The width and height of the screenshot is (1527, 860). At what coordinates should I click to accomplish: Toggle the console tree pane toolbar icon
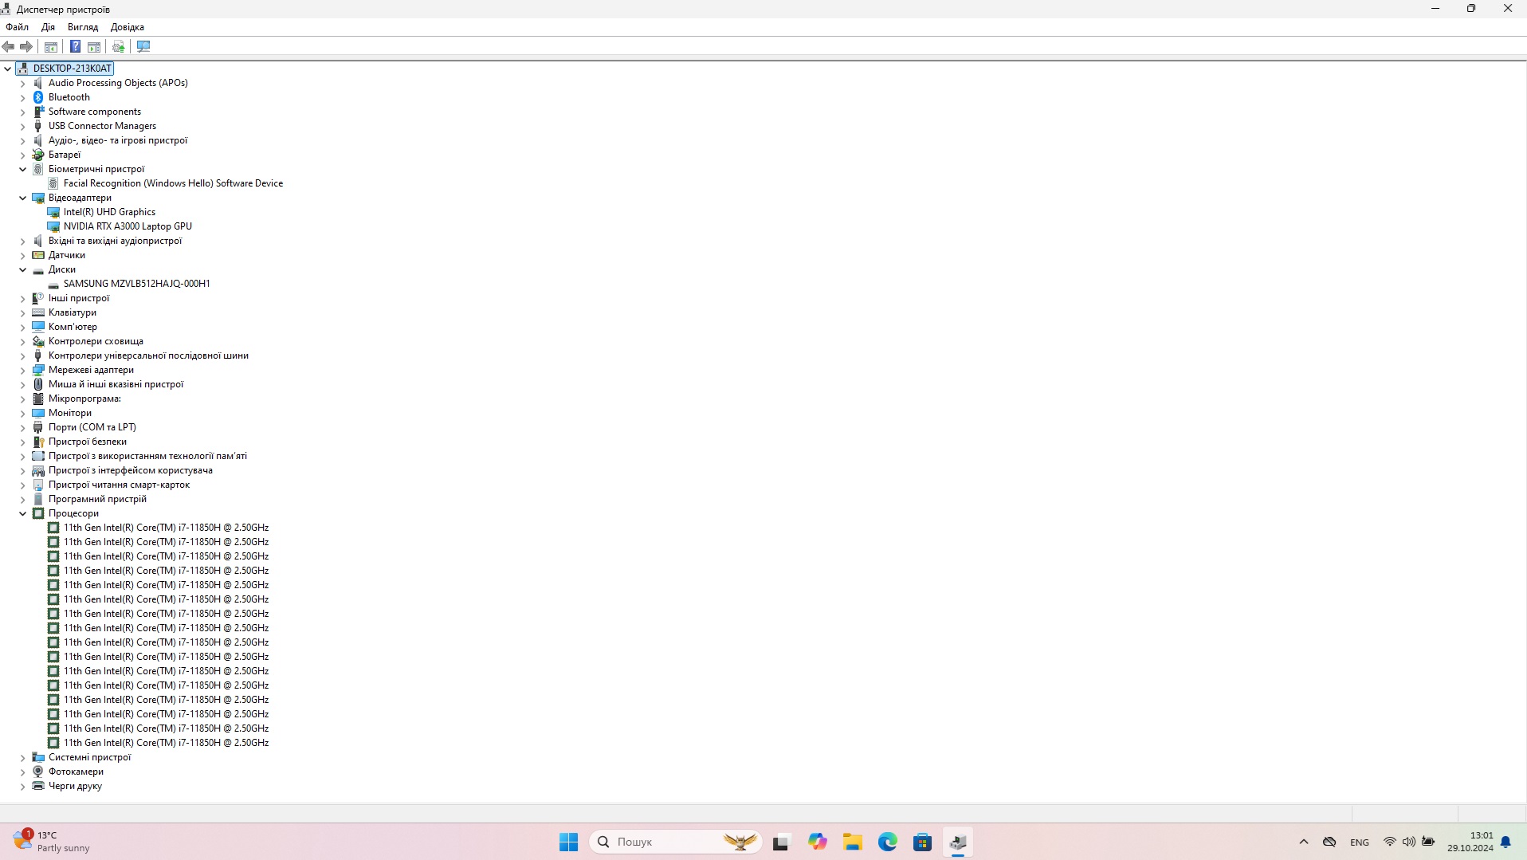51,46
